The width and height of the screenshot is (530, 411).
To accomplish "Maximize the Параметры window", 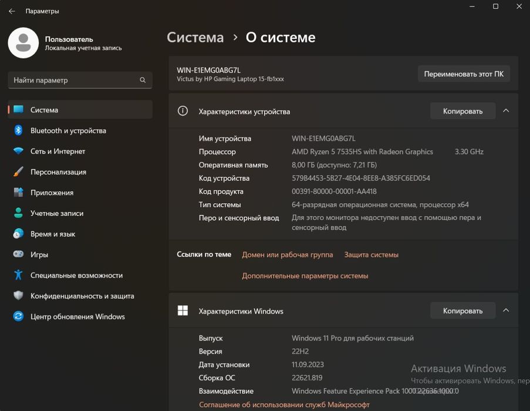I will point(495,6).
